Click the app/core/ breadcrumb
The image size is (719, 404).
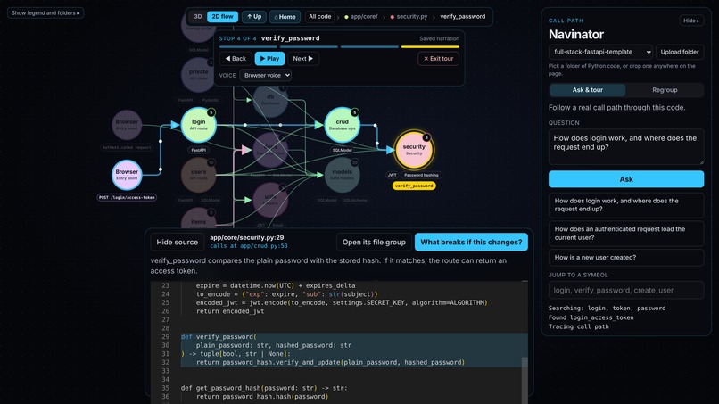361,17
